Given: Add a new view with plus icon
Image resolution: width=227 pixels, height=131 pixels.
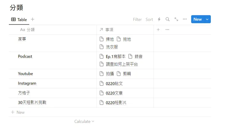Looking at the screenshot, I should 33,19.
